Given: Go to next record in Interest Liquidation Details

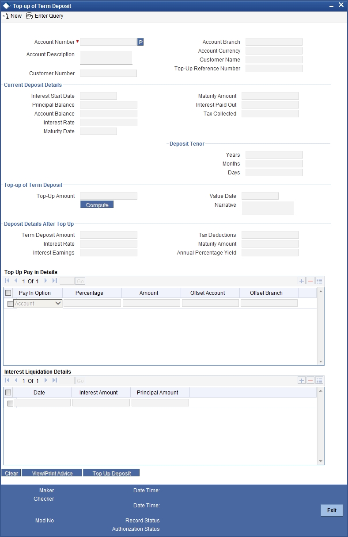Looking at the screenshot, I should pos(45,380).
